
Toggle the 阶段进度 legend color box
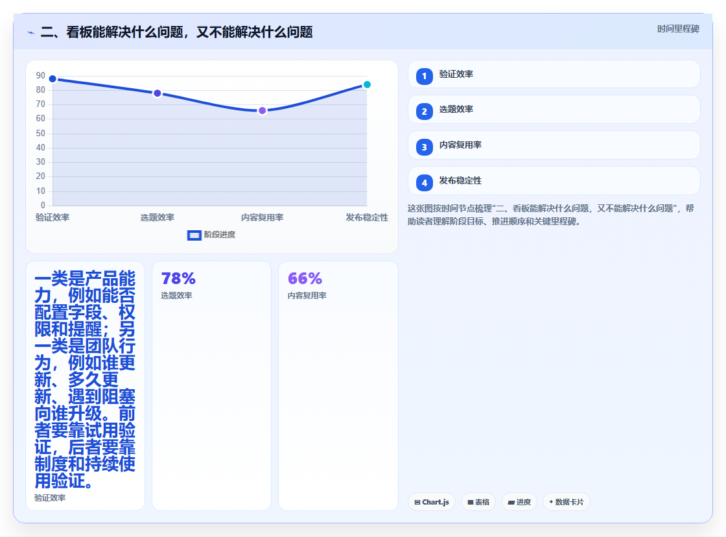(x=194, y=235)
